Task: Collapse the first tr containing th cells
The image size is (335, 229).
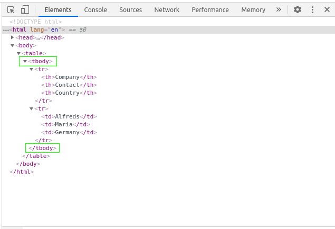Action: (x=32, y=69)
